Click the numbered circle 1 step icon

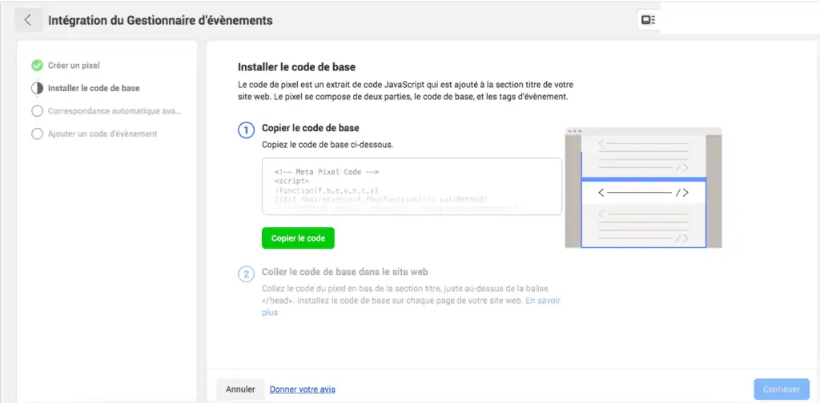coord(247,130)
